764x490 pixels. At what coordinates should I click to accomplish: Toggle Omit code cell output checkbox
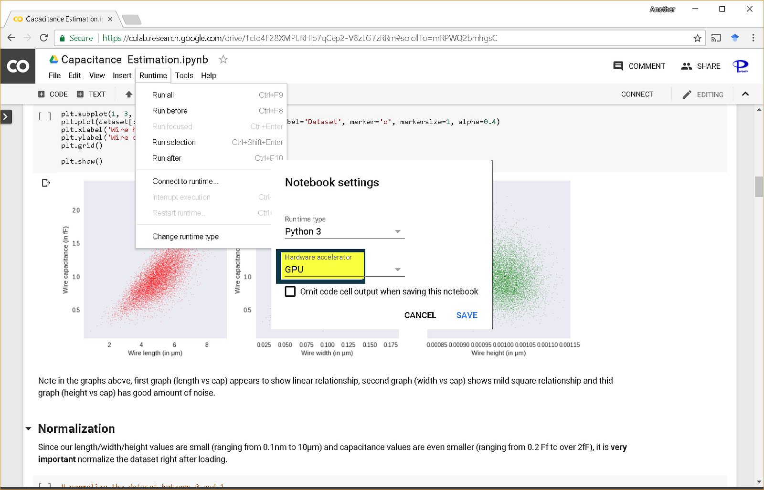tap(290, 292)
